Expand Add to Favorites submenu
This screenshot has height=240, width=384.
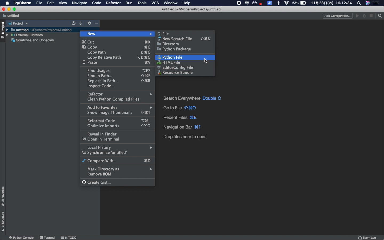(118, 107)
